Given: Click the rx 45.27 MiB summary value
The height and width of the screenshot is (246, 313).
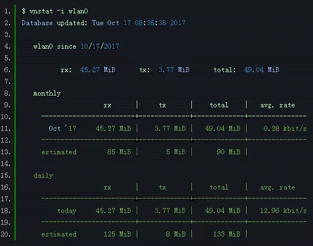Looking at the screenshot, I should [x=98, y=70].
